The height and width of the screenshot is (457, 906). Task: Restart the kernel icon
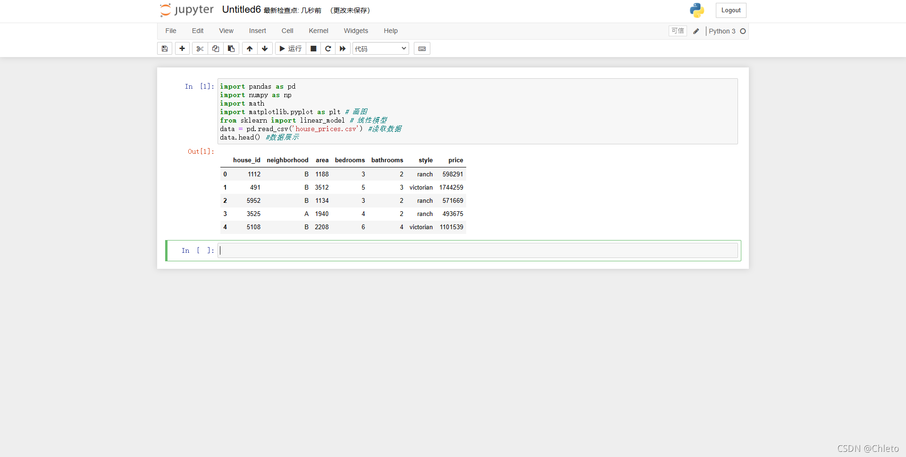click(328, 49)
